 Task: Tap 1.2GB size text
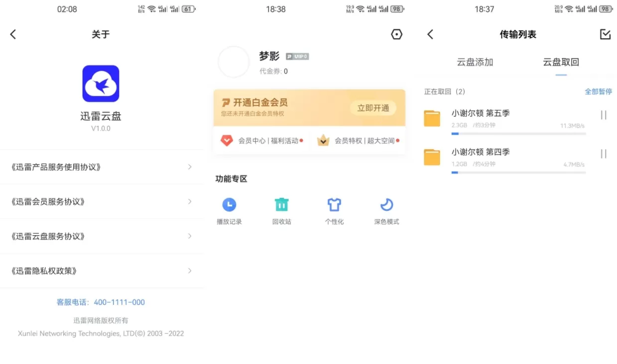[x=459, y=164]
